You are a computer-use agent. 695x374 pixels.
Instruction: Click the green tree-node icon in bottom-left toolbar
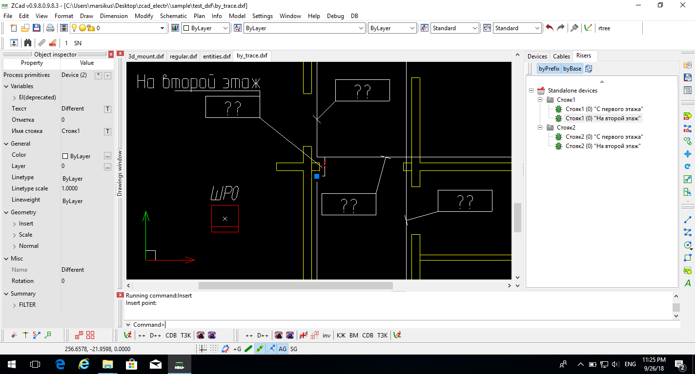48,335
